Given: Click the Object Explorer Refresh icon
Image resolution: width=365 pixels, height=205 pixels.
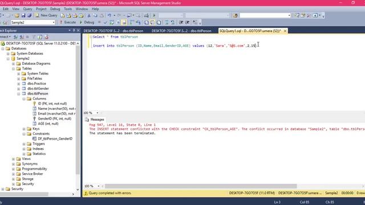Looking at the screenshot, I should 40,36.
